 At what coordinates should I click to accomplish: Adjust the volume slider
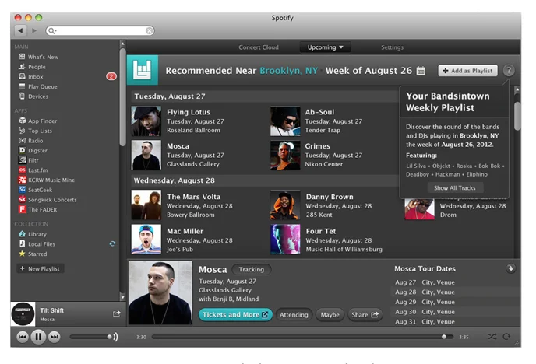91,337
